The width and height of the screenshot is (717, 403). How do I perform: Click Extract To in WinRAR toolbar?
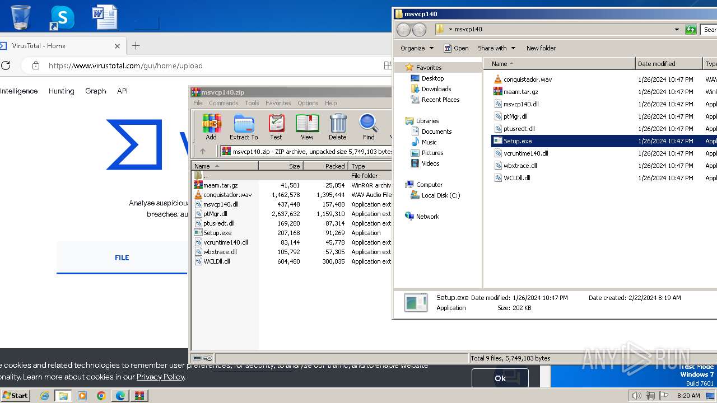tap(244, 126)
